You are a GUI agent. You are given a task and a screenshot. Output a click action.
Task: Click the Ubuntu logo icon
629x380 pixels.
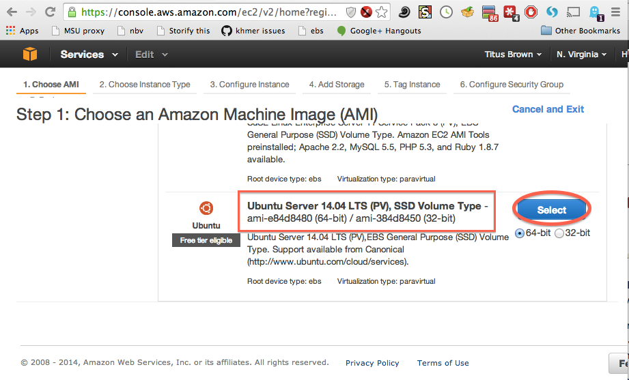point(206,209)
